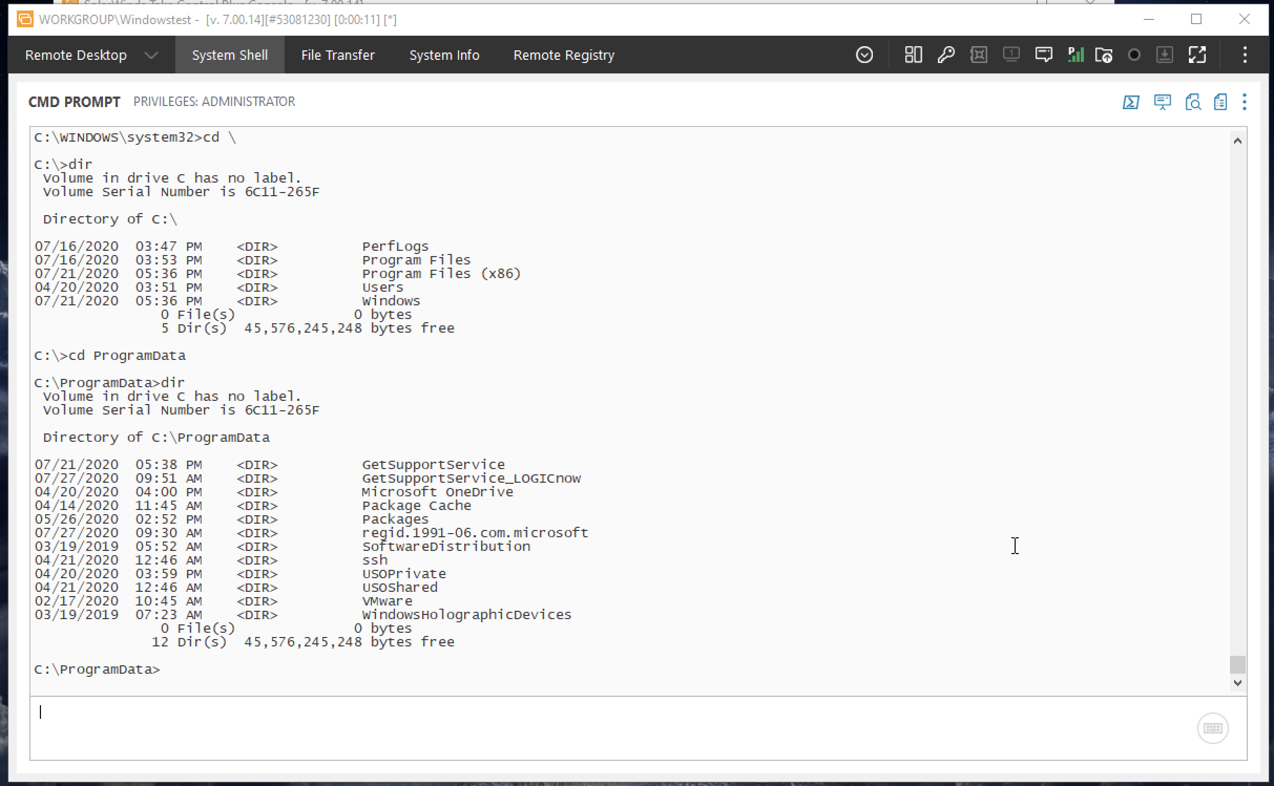
Task: Click the key credentials icon
Action: [x=946, y=55]
